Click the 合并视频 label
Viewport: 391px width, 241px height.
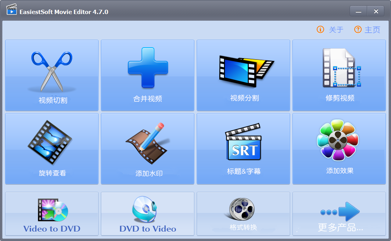(148, 99)
